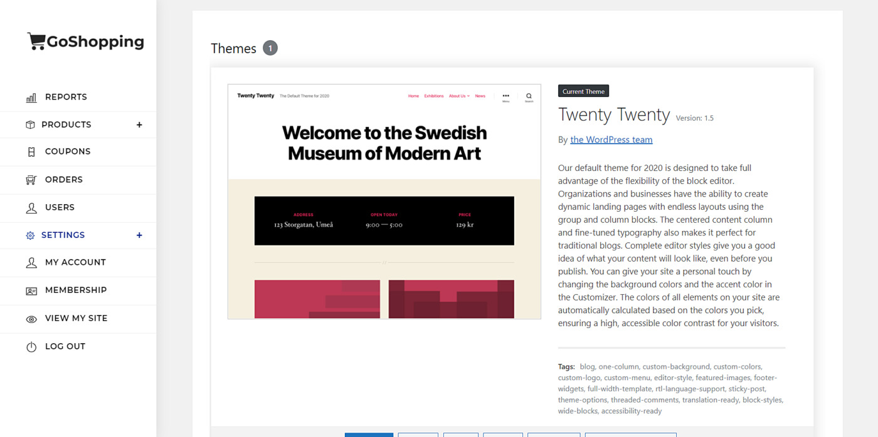878x437 pixels.
Task: Click the View My Site eye icon
Action: (31, 319)
